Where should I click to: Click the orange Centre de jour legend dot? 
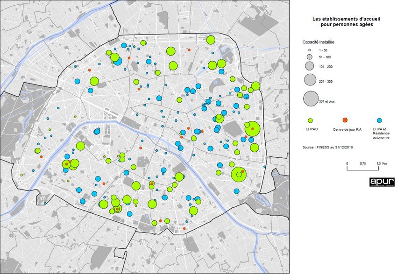346,121
